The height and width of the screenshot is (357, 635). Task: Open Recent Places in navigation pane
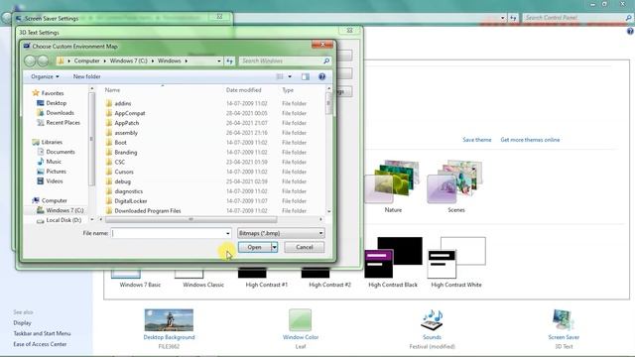63,123
